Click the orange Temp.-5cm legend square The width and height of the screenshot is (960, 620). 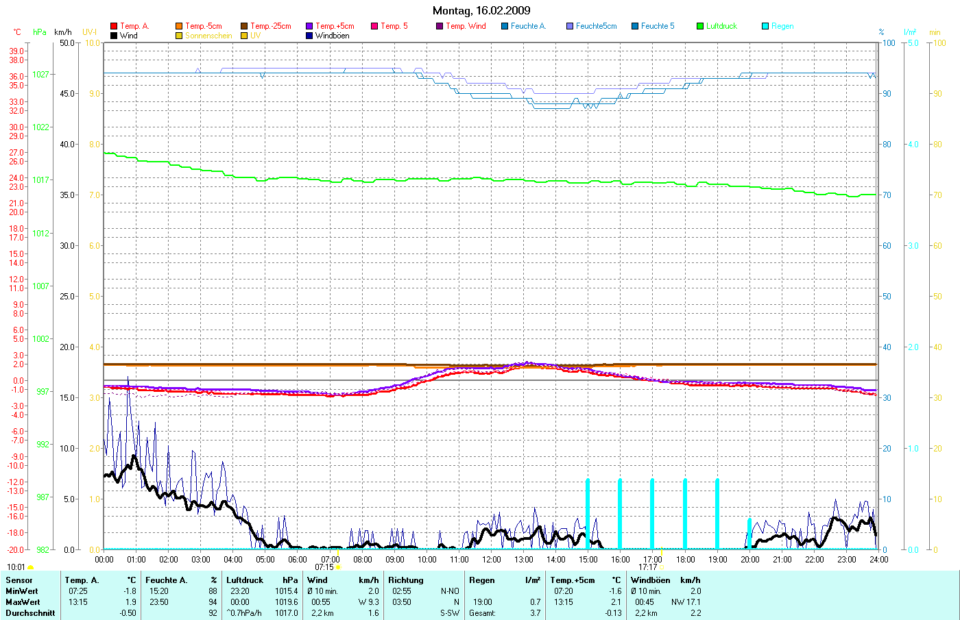point(179,26)
